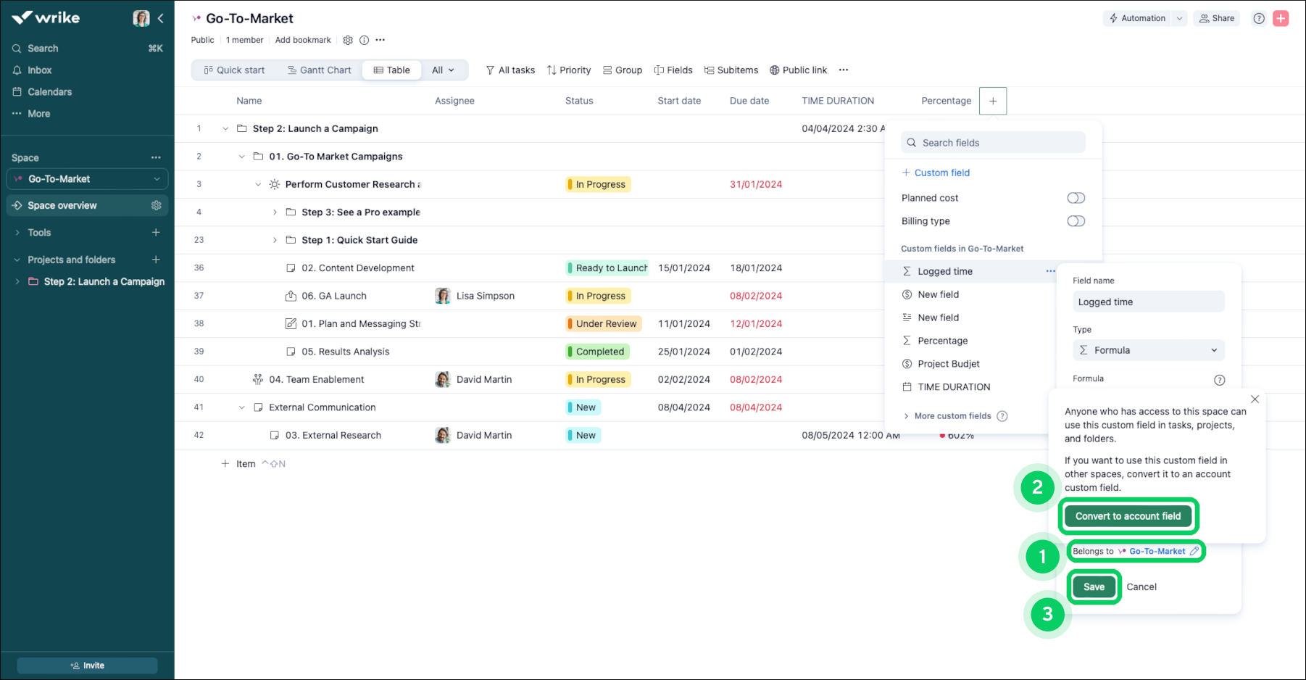This screenshot has width=1306, height=680.
Task: Expand More custom fields section
Action: click(906, 416)
